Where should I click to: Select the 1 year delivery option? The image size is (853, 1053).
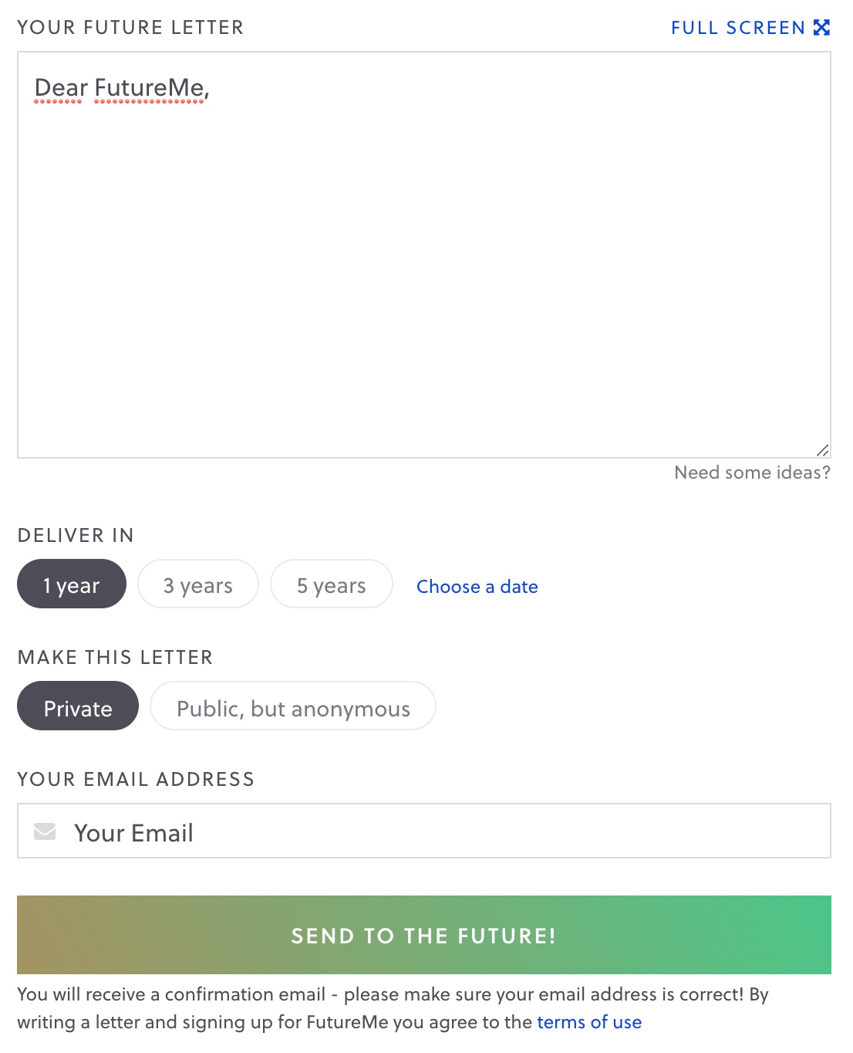click(72, 584)
